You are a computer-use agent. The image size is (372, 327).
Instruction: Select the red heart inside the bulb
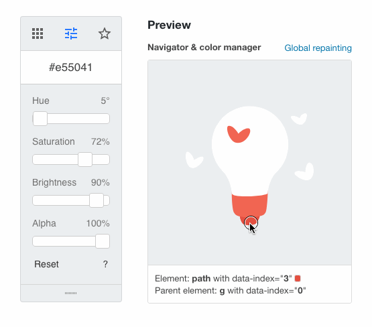tap(239, 134)
